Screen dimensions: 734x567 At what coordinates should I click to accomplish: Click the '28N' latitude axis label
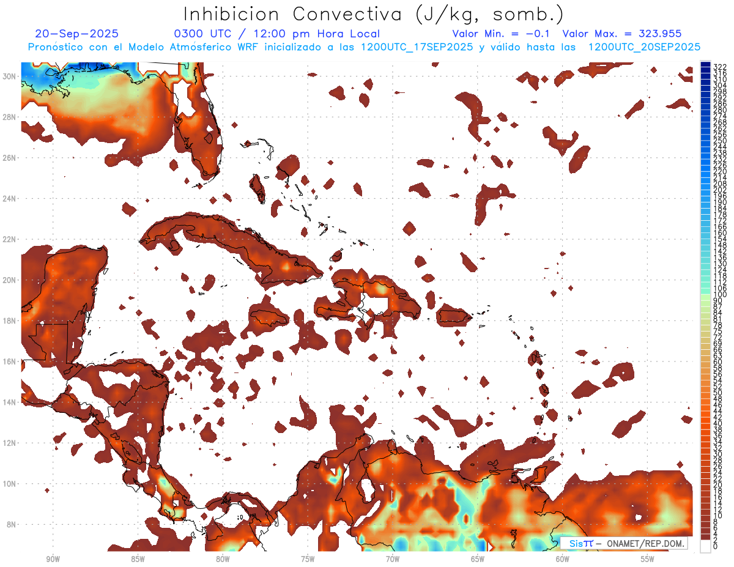click(10, 117)
